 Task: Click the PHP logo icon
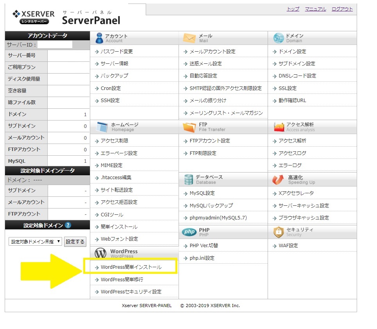[189, 232]
